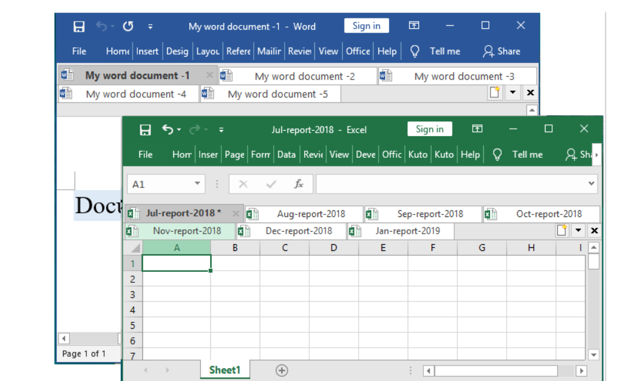Open the Customize Quick Access Toolbar dropdown in Word

click(150, 27)
